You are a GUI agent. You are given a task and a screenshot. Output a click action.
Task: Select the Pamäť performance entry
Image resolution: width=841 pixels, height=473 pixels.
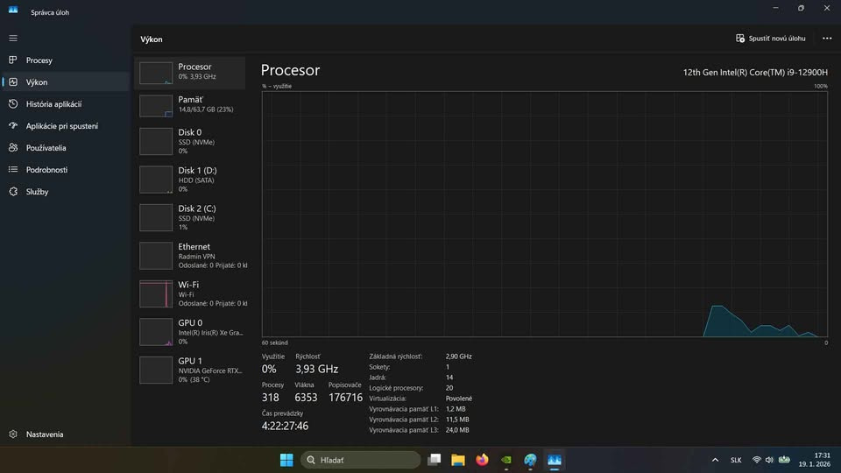190,105
